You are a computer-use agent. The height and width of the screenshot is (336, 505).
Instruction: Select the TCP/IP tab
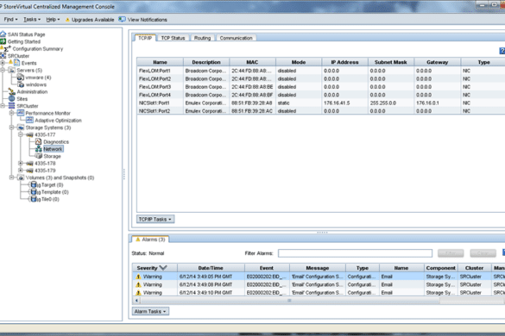[145, 38]
